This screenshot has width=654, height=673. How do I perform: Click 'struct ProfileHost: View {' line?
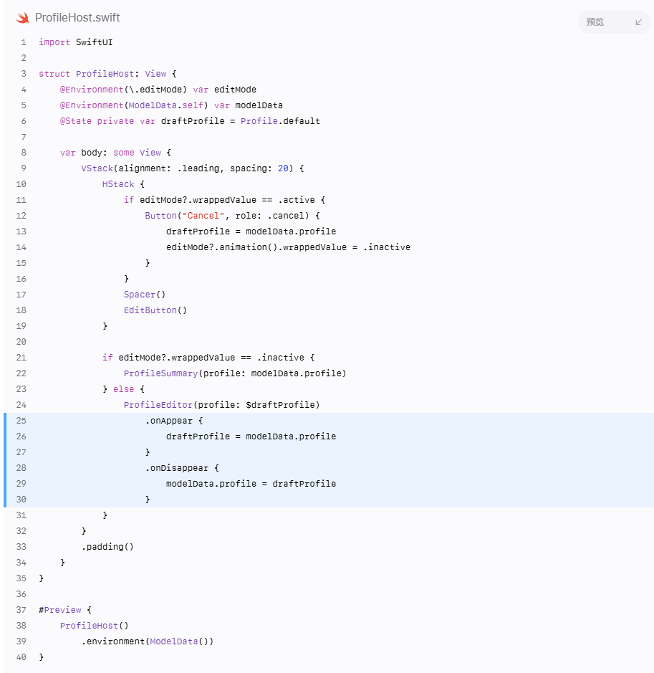click(x=107, y=74)
